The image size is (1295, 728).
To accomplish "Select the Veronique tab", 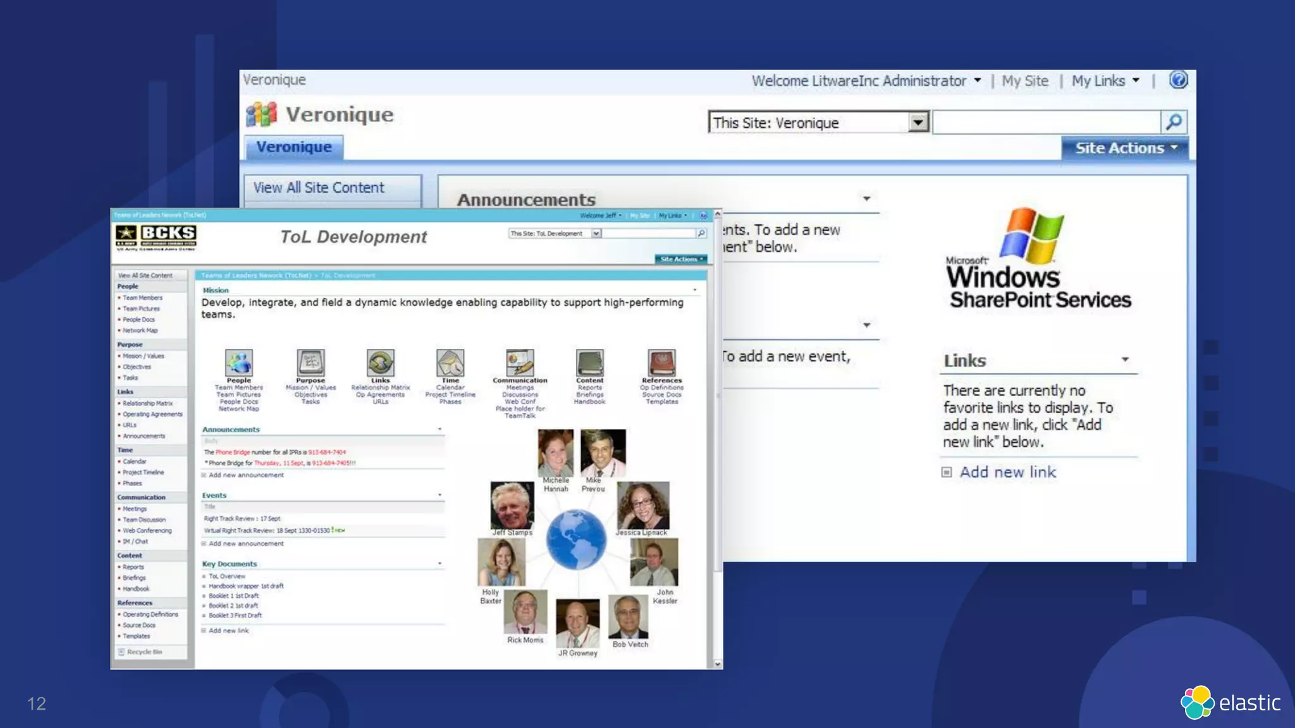I will (x=294, y=147).
